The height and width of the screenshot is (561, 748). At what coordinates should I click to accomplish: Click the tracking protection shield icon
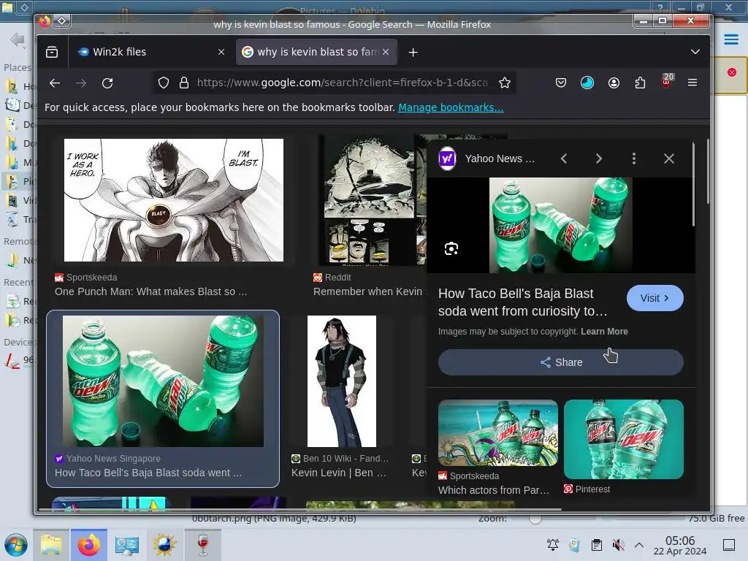164,83
